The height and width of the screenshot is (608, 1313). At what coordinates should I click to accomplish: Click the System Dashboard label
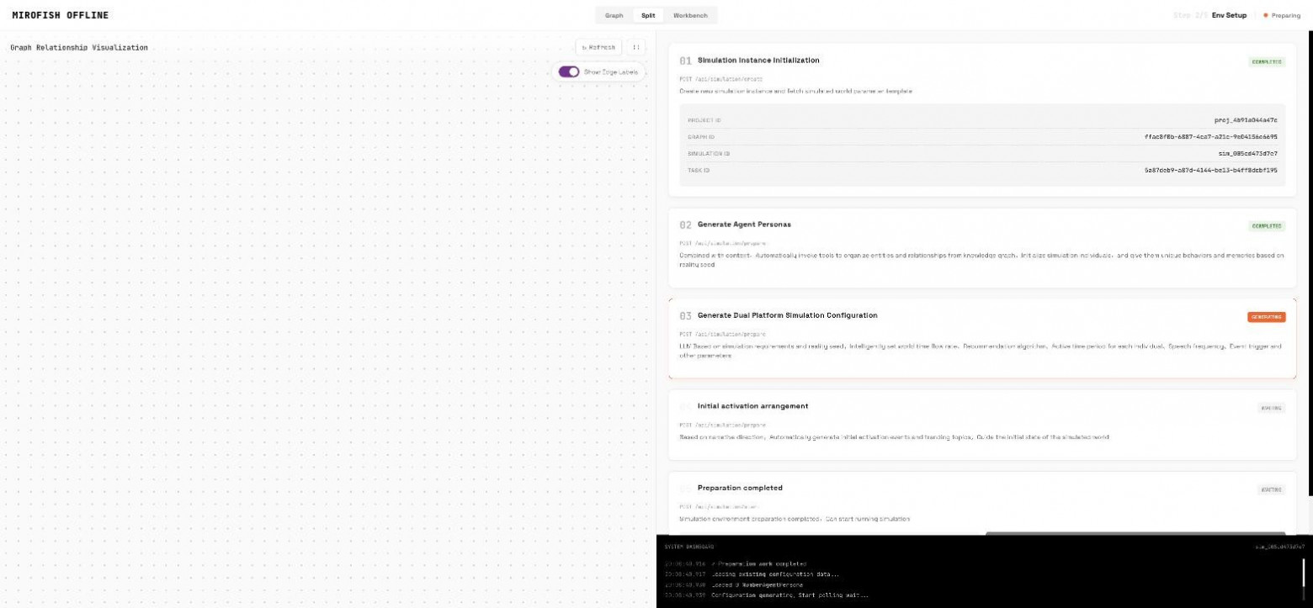coord(688,547)
